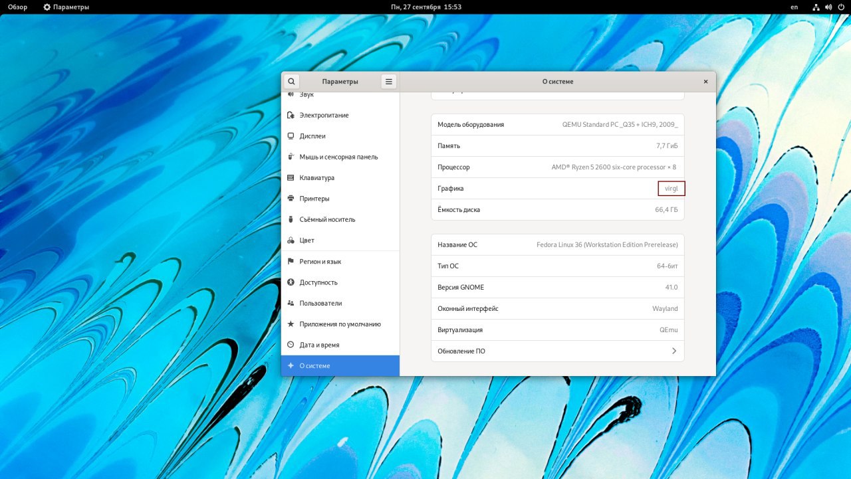
Task: Open the hamburger menu in Settings header
Action: pos(389,81)
